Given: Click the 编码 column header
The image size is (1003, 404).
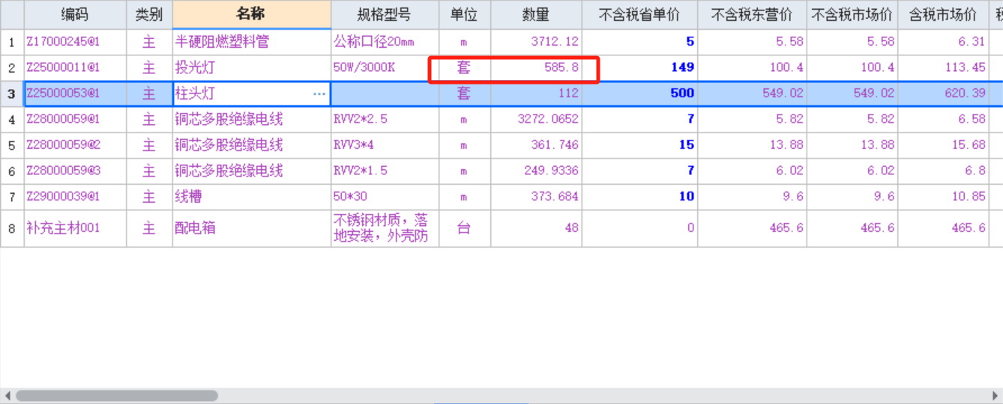Looking at the screenshot, I should 75,15.
